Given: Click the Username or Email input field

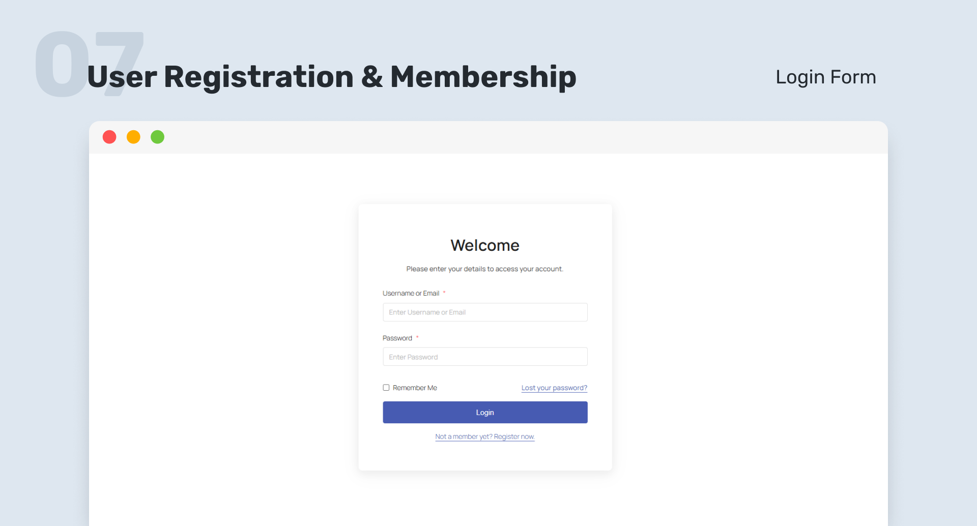Looking at the screenshot, I should click(485, 312).
